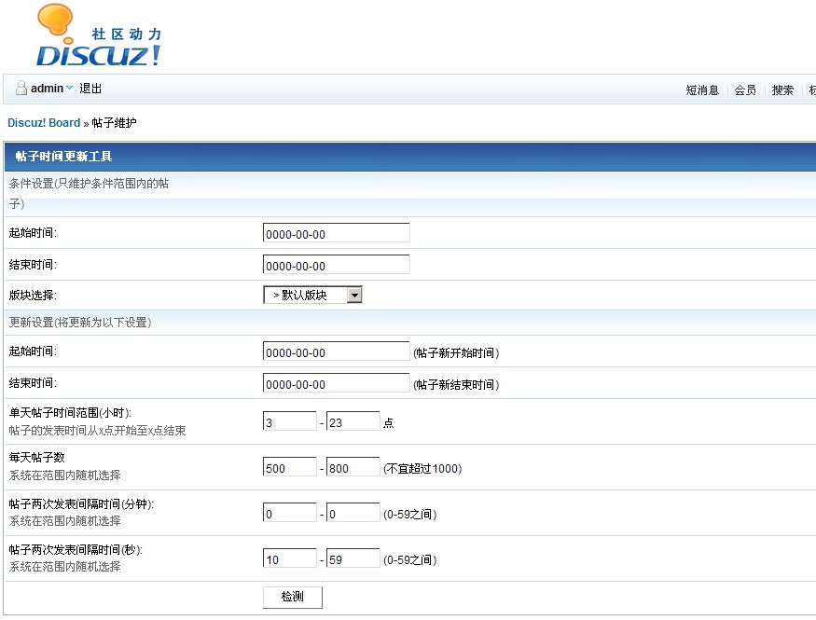Screen dimensions: 816x620
Task: Focus the 帖子新开始时间 date field
Action: click(336, 351)
